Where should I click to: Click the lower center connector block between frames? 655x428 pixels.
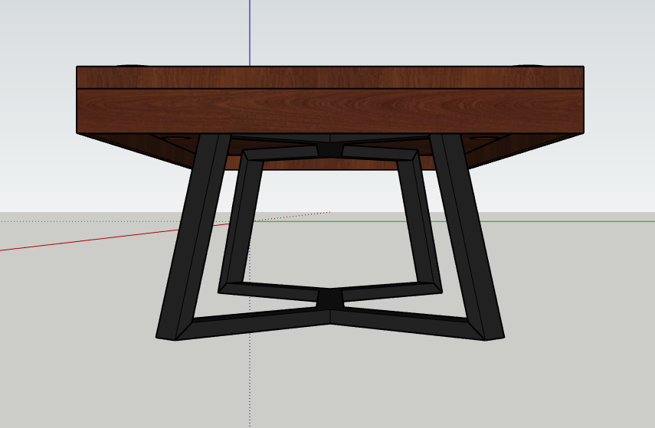click(x=330, y=299)
